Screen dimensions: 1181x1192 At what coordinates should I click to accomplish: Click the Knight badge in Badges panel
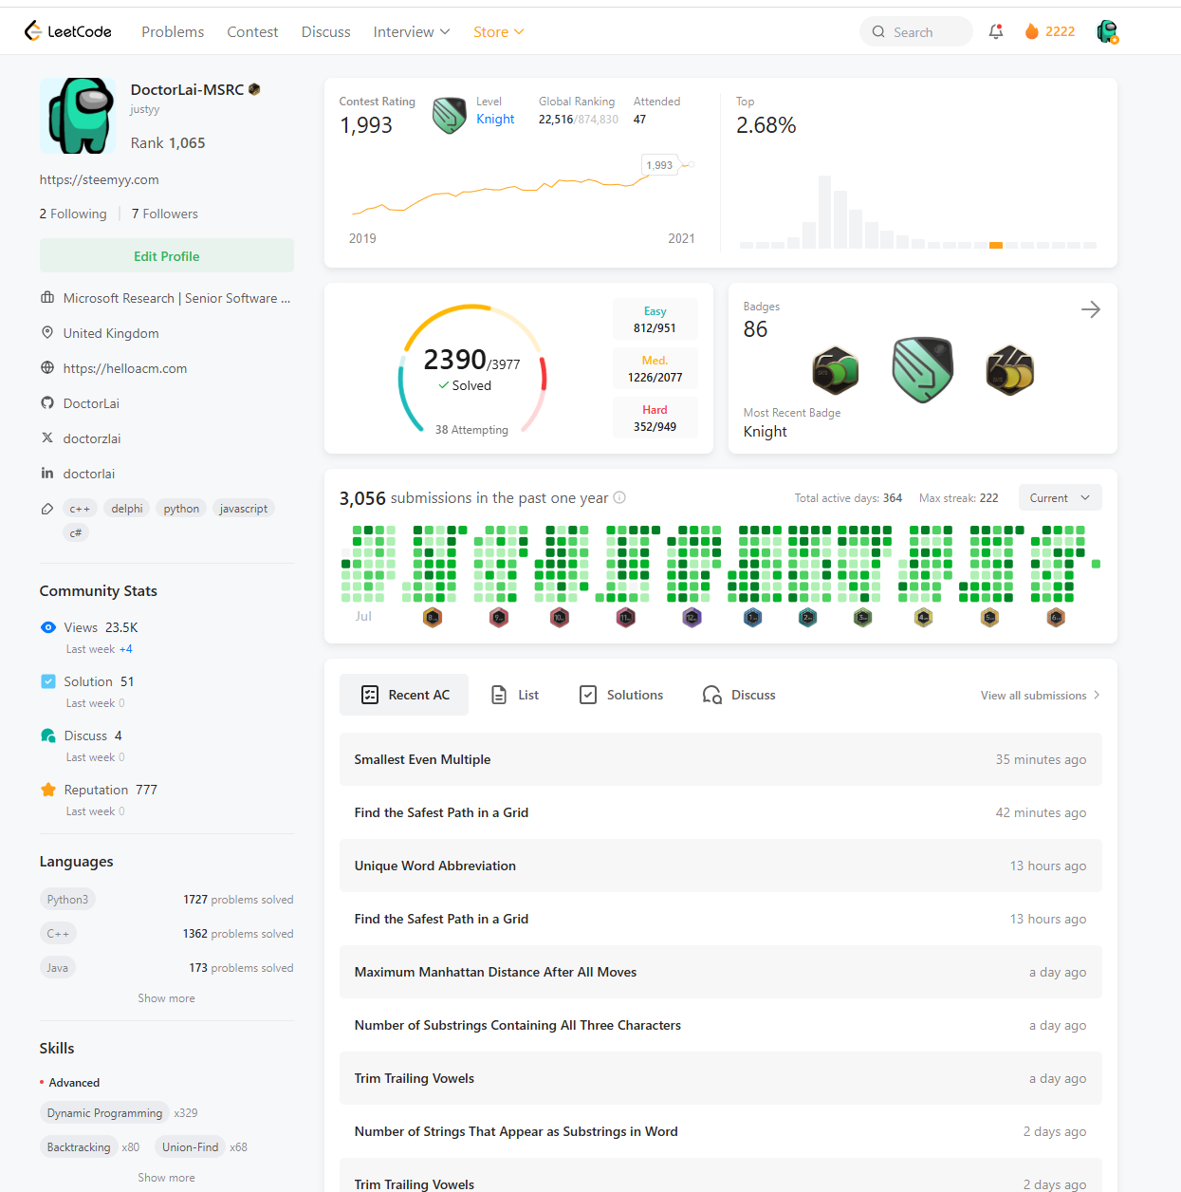pyautogui.click(x=922, y=369)
